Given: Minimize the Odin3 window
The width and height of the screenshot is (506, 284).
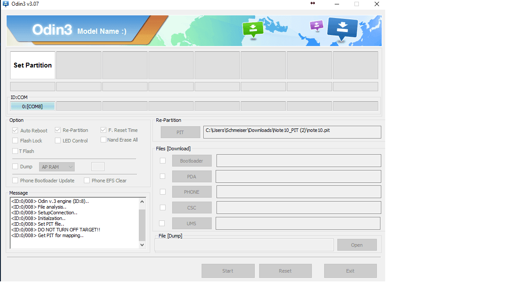Looking at the screenshot, I should click(336, 4).
